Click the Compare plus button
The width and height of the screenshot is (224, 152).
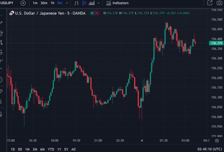23,3
